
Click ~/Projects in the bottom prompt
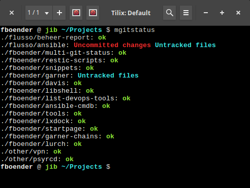pos(82,167)
